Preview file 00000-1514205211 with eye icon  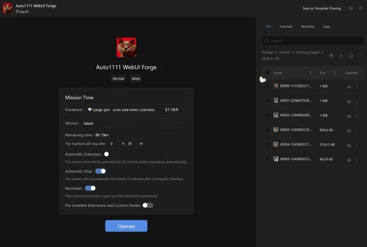(349, 87)
